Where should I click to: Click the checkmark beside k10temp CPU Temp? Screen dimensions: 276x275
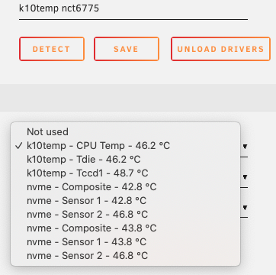pyautogui.click(x=18, y=146)
